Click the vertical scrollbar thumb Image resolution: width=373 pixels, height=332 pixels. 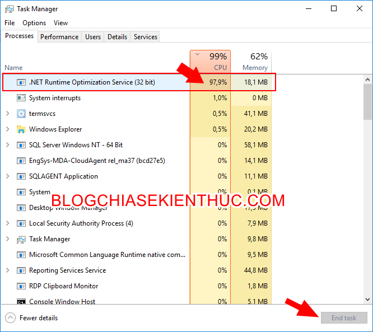(368, 102)
